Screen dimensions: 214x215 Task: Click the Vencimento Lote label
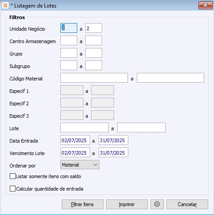(x=27, y=153)
